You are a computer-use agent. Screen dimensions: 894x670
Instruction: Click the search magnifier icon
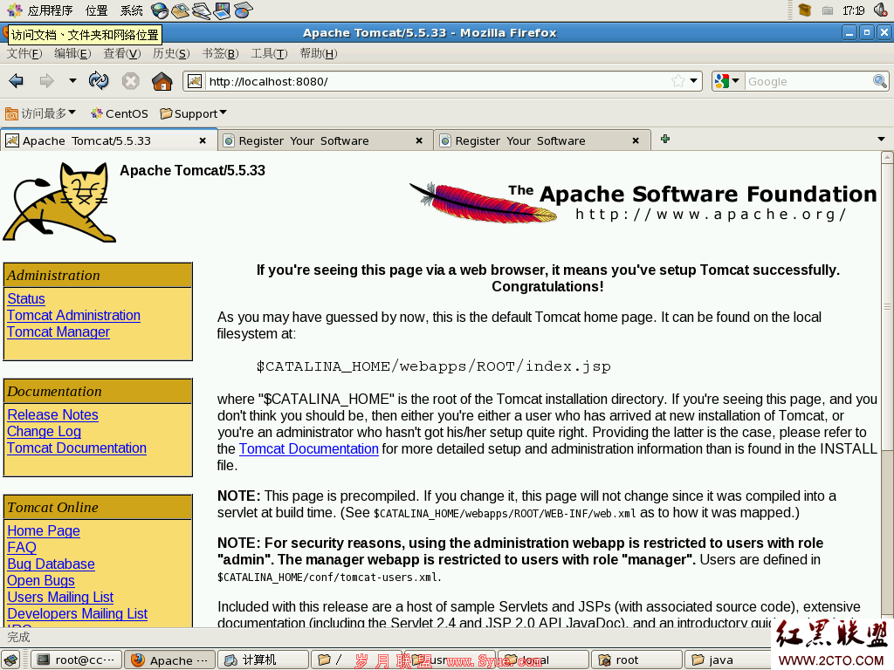pos(880,81)
